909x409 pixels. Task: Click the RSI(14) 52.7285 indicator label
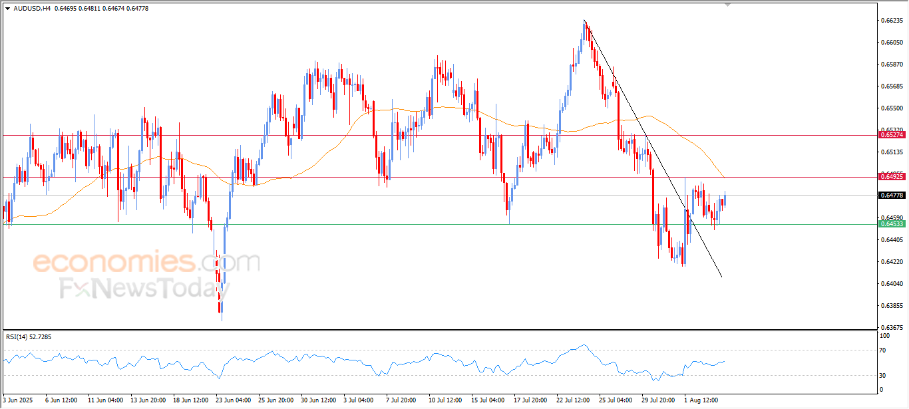click(x=29, y=337)
